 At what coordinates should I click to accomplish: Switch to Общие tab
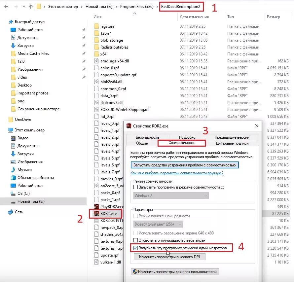142,143
